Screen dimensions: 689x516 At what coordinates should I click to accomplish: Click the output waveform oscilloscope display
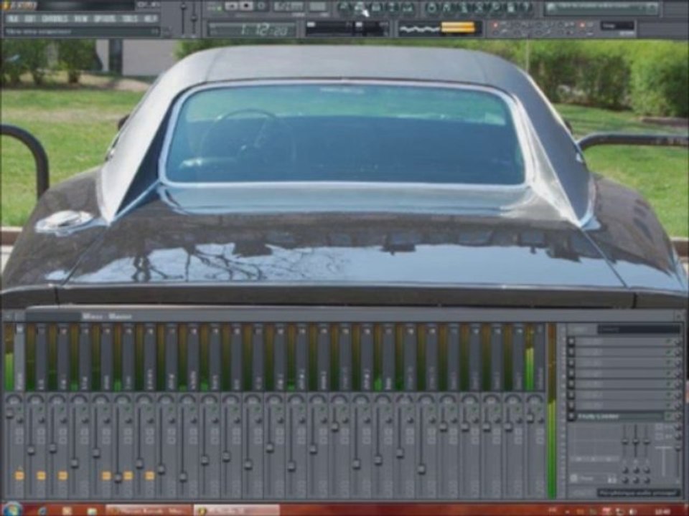click(420, 29)
